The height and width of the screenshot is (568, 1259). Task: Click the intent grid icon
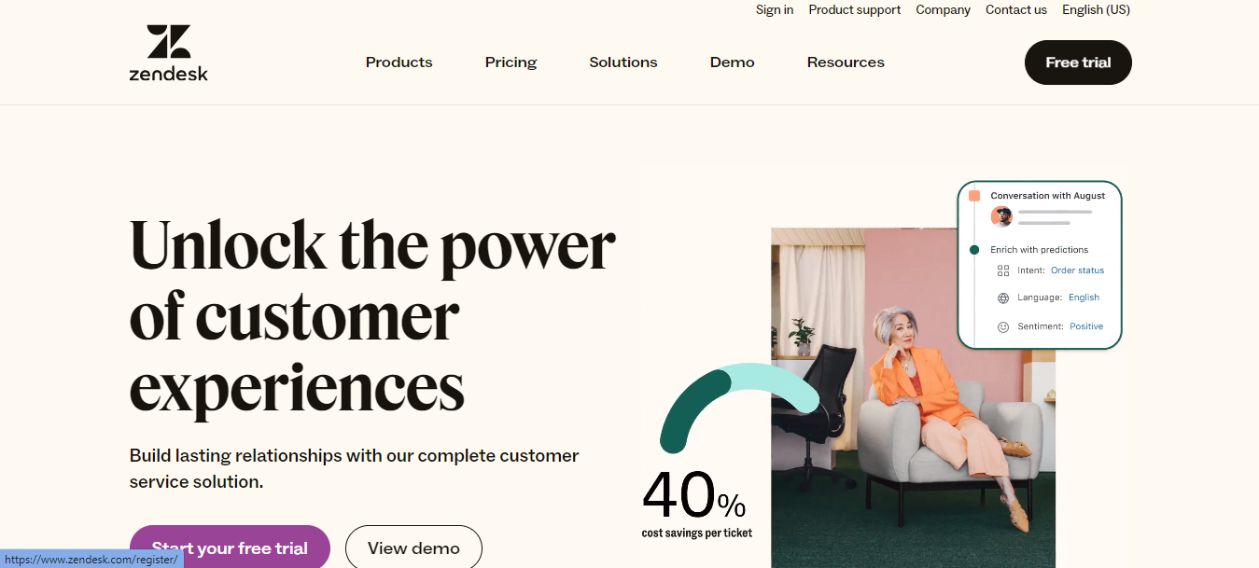[1003, 270]
